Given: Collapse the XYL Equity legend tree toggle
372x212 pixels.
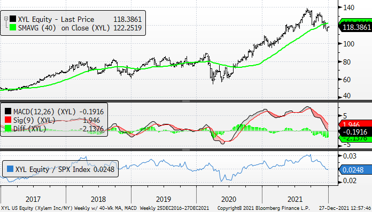Looking at the screenshot, I should pos(6,19).
